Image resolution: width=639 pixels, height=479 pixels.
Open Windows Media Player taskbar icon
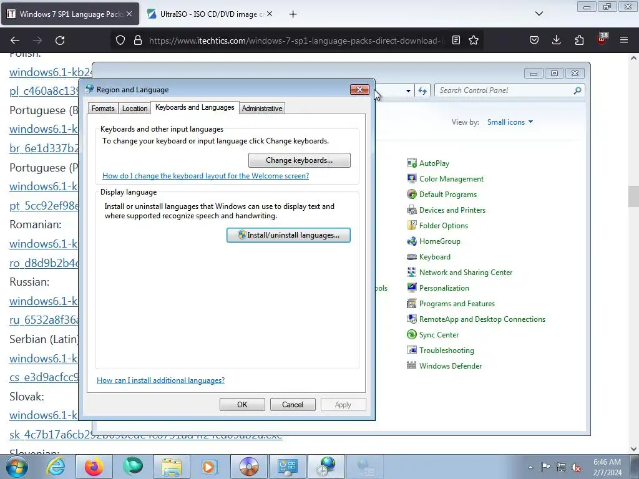pyautogui.click(x=210, y=467)
